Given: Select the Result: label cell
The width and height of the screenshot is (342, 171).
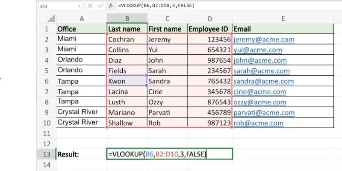Looking at the screenshot, I should (82, 154).
